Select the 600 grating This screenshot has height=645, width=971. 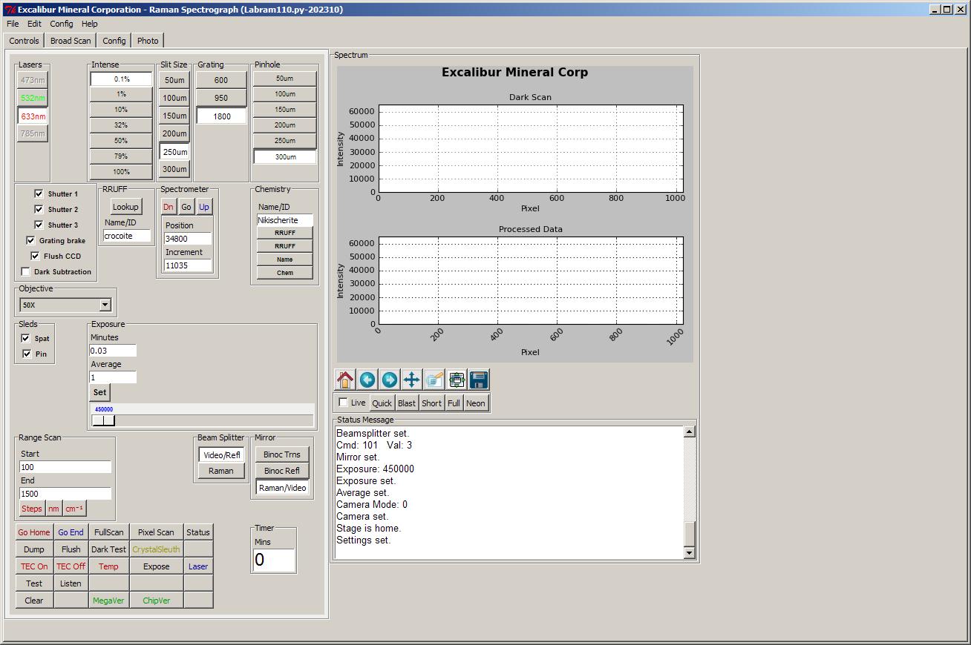(221, 80)
